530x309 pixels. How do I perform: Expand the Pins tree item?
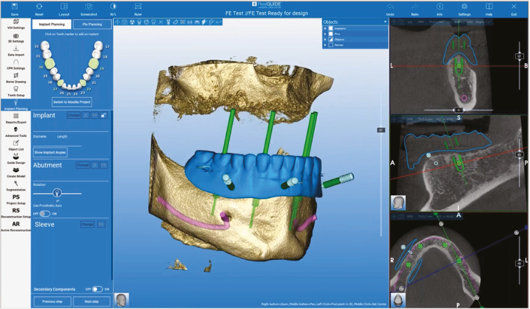[325, 34]
